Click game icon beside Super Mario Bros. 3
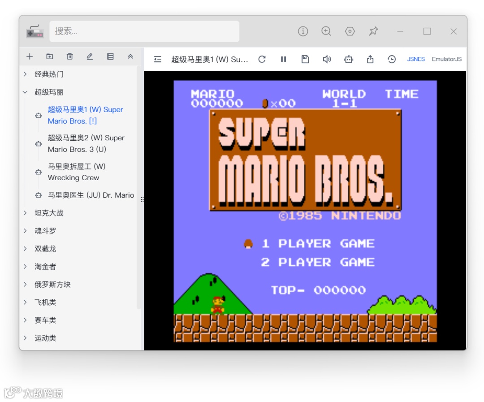The width and height of the screenshot is (484, 402). tap(38, 143)
